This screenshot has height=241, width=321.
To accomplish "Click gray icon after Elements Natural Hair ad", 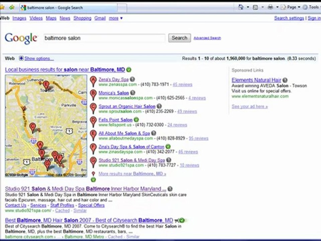I will [285, 80].
